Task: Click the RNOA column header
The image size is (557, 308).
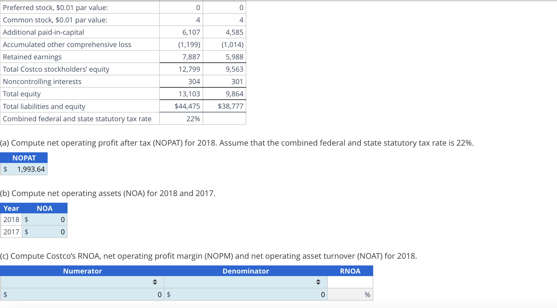Action: click(x=350, y=271)
